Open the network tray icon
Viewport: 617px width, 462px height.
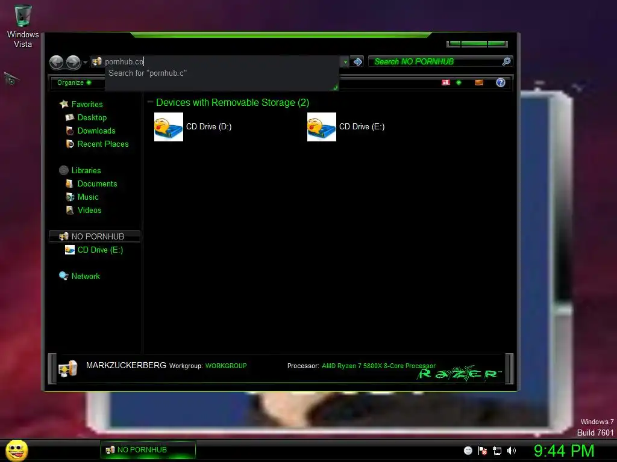coord(497,451)
